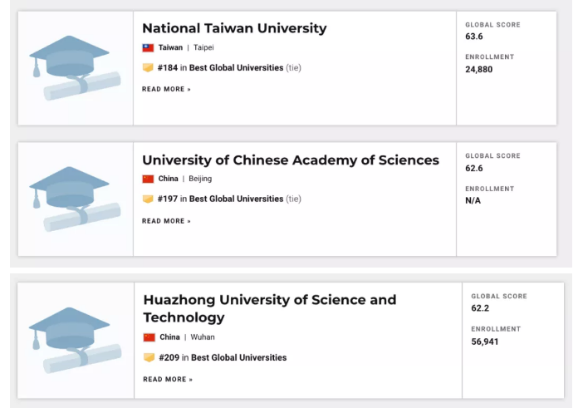Click Read More under National Taiwan University
The width and height of the screenshot is (583, 408).
pyautogui.click(x=166, y=89)
